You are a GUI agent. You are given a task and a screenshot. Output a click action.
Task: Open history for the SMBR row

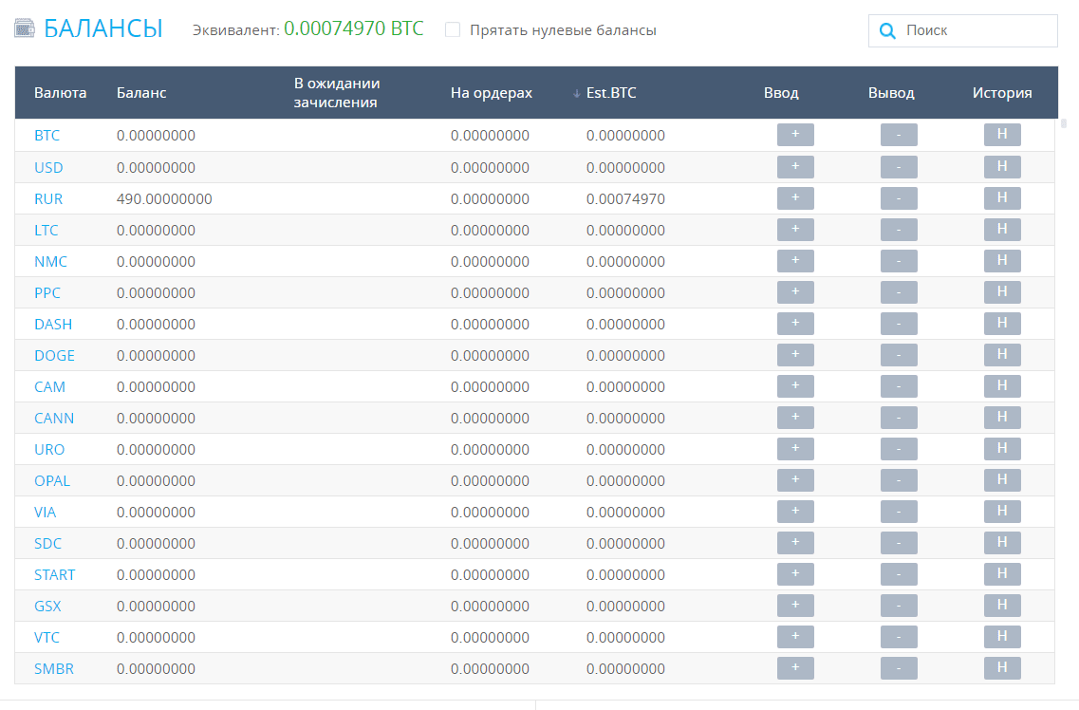pos(1002,668)
